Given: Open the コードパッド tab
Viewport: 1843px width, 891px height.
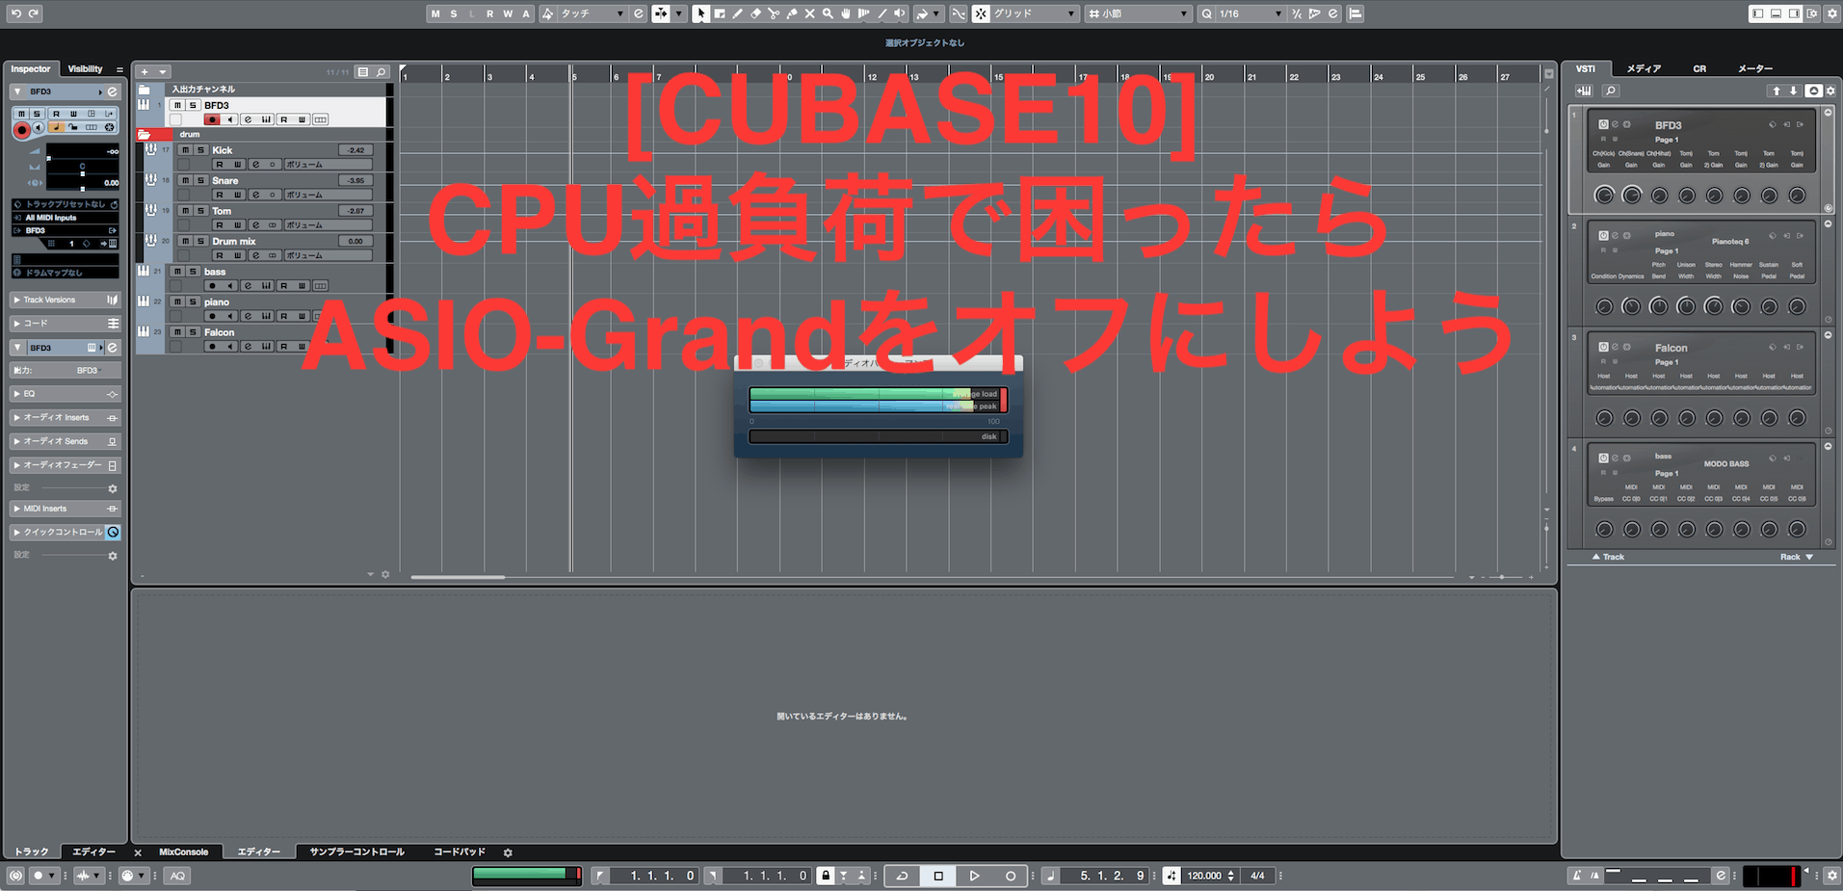Looking at the screenshot, I should pyautogui.click(x=460, y=852).
